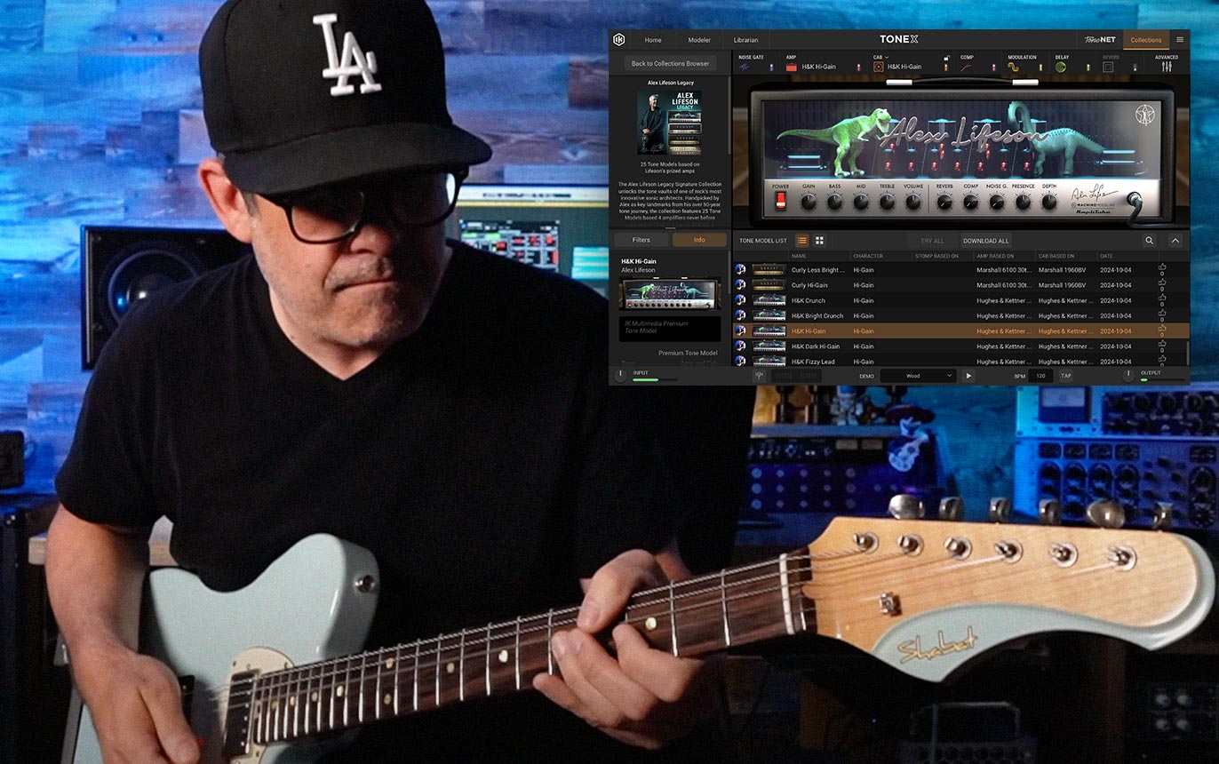The height and width of the screenshot is (764, 1219).
Task: Toggle the Delay on/off LED
Action: click(x=1088, y=67)
